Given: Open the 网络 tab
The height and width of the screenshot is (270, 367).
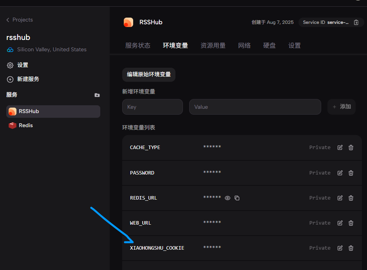Looking at the screenshot, I should click(x=244, y=45).
